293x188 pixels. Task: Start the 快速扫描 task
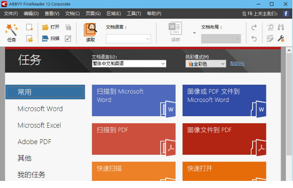point(134,171)
